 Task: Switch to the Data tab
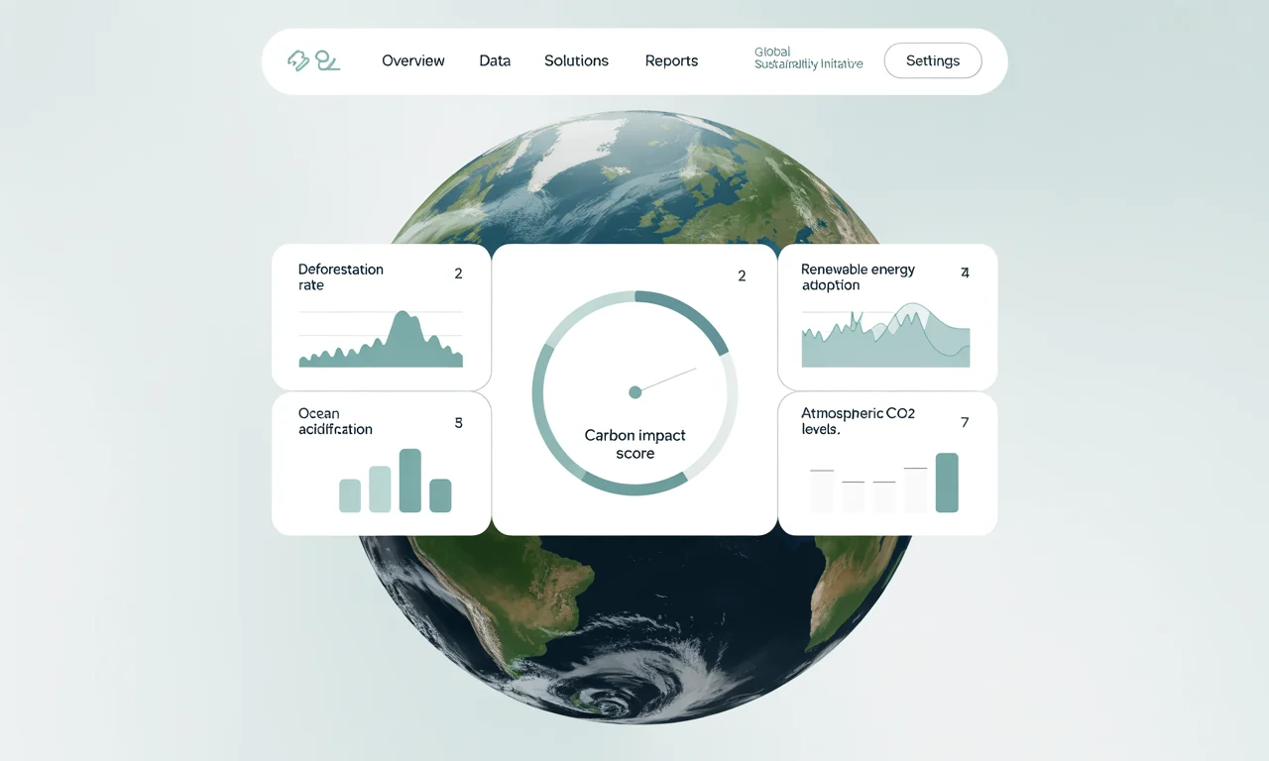[495, 60]
